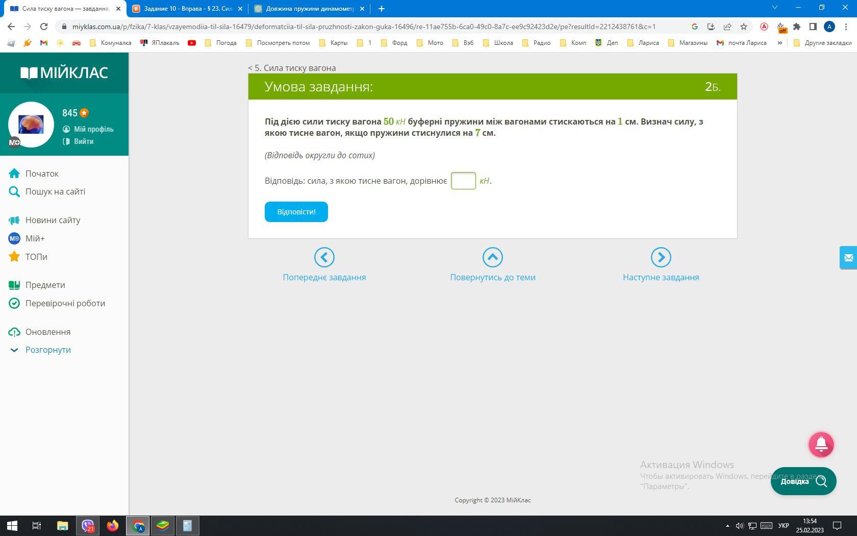Click the МійКлас logo
This screenshot has height=536, width=857.
pyautogui.click(x=64, y=73)
